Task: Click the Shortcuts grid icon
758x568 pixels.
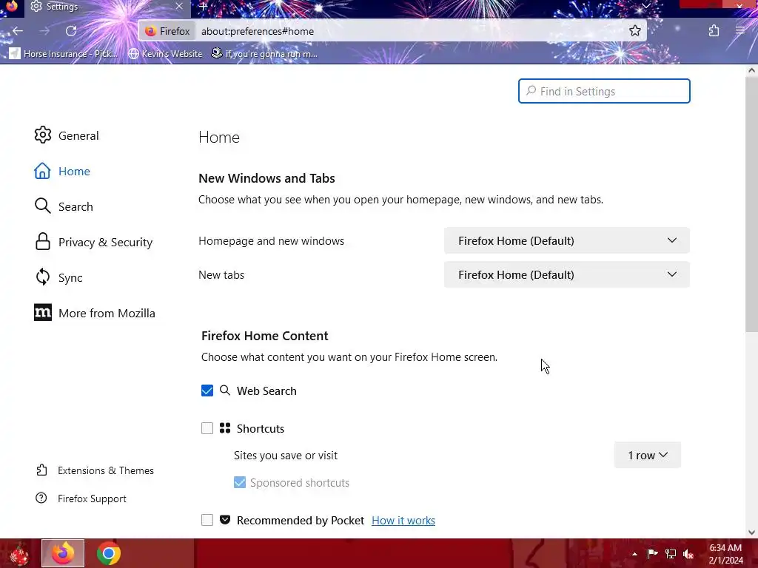Action: point(225,428)
